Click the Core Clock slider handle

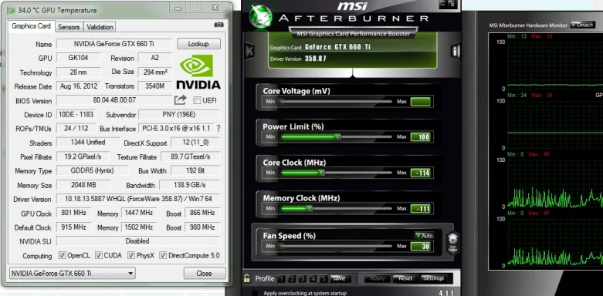(x=321, y=173)
